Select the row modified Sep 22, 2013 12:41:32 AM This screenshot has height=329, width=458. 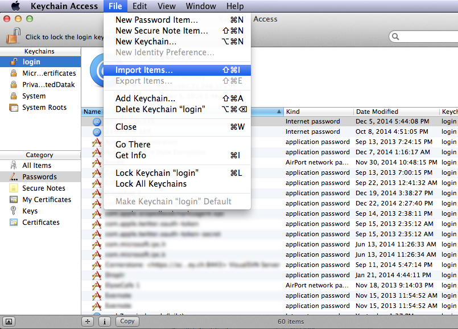[x=270, y=183]
